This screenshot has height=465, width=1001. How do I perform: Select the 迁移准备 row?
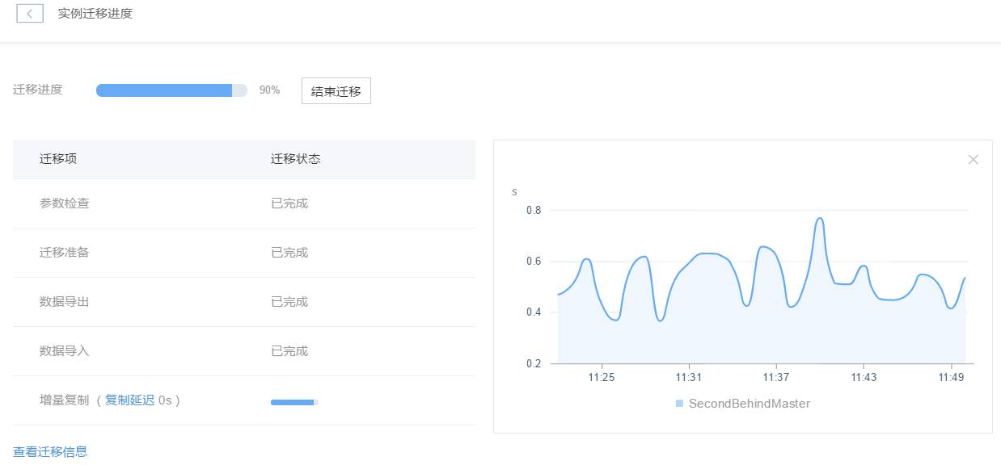pyautogui.click(x=244, y=253)
